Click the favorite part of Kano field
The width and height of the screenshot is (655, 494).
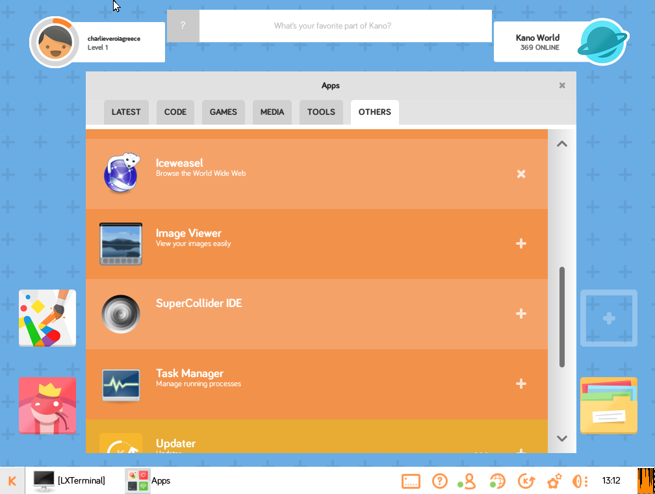(346, 25)
